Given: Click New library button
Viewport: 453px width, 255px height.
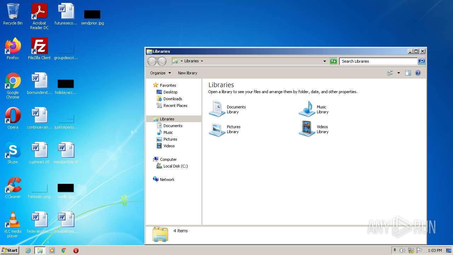Looking at the screenshot, I should tap(188, 73).
